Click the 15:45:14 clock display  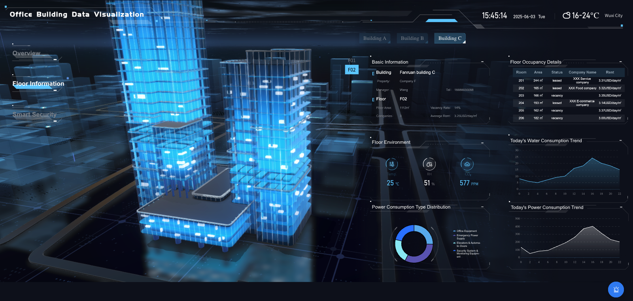coord(494,15)
